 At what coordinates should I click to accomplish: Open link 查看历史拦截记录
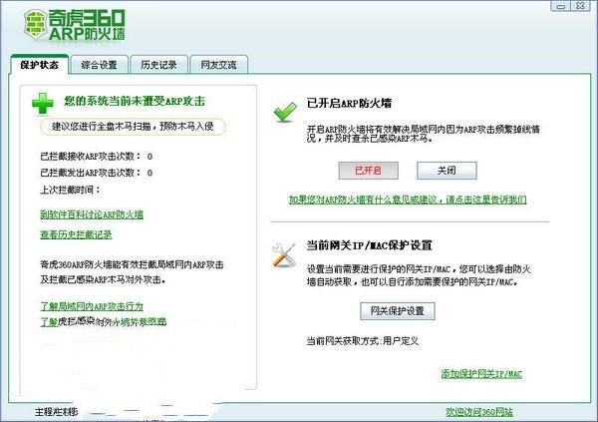click(76, 234)
